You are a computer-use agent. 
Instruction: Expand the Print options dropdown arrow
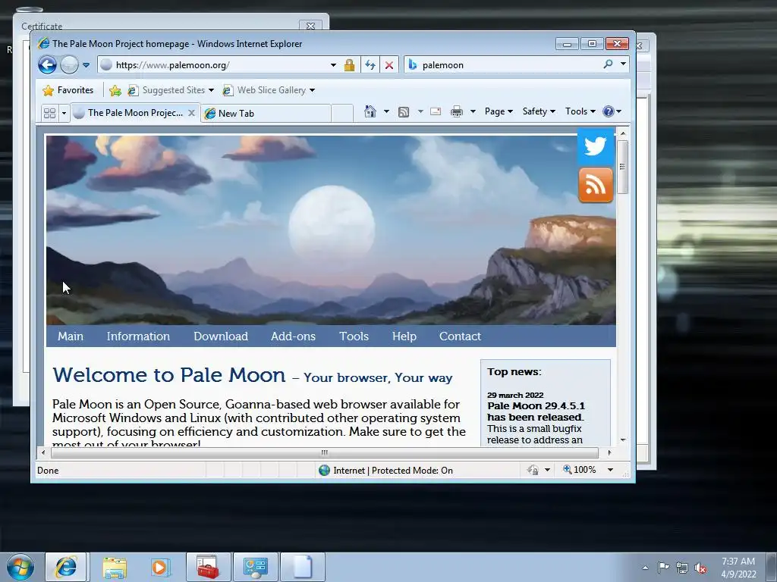point(473,111)
